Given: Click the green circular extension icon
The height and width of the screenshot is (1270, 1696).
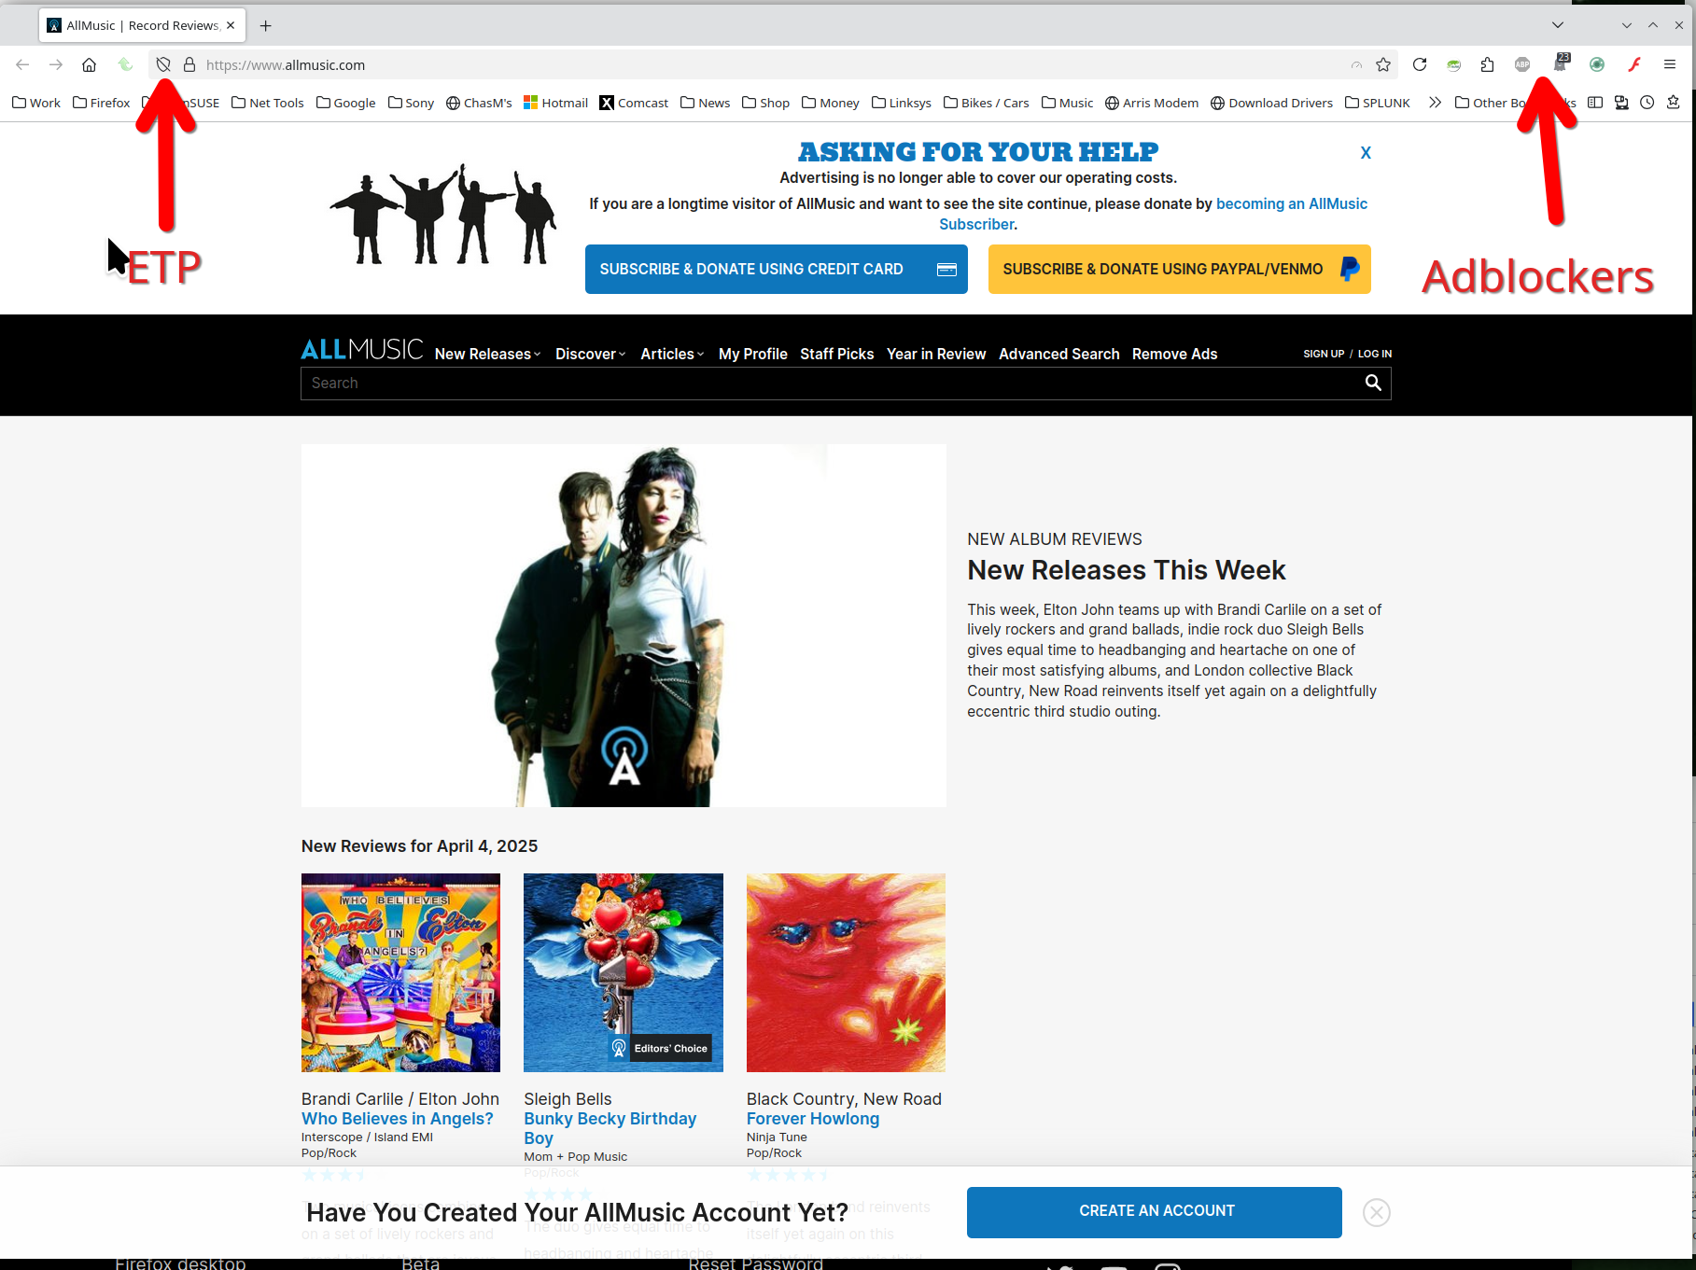Looking at the screenshot, I should pyautogui.click(x=1597, y=64).
